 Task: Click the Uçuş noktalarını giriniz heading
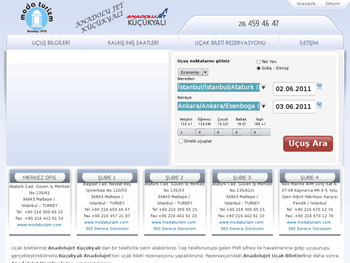pyautogui.click(x=203, y=61)
